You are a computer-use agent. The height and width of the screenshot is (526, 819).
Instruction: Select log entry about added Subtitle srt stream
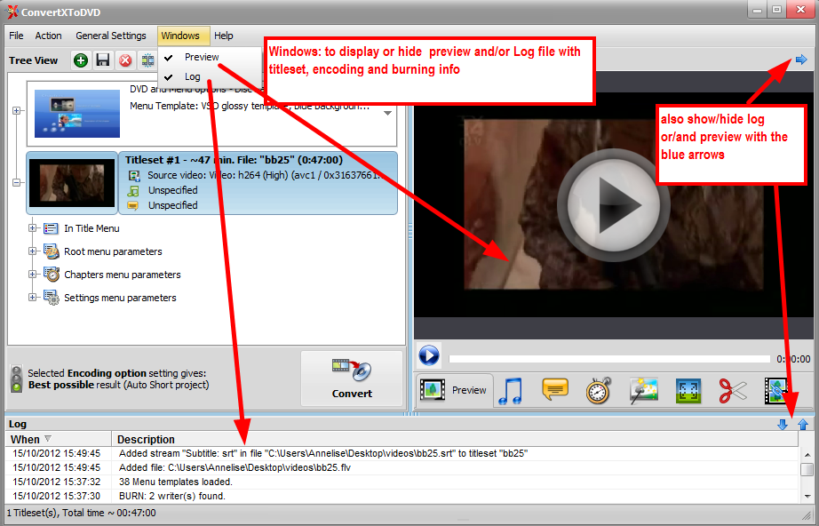402,454
